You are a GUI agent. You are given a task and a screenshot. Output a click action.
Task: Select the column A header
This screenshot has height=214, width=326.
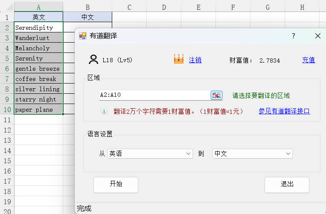(x=38, y=7)
